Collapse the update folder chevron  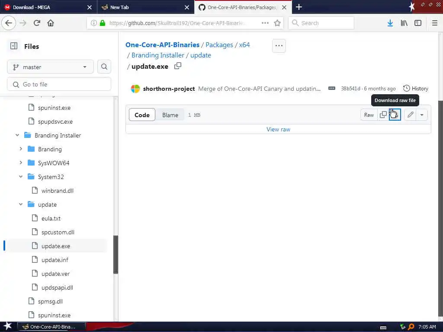tap(21, 204)
